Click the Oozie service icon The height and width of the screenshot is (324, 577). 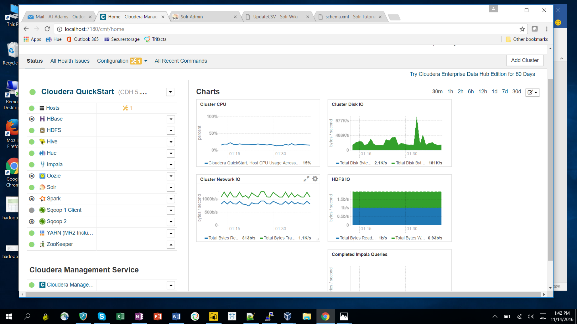pyautogui.click(x=42, y=176)
